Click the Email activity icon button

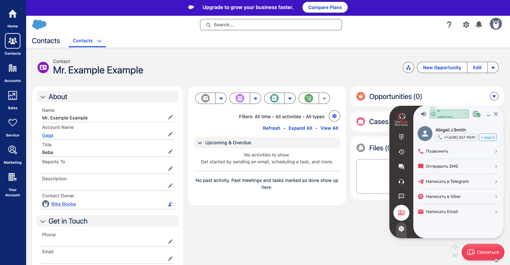click(205, 98)
